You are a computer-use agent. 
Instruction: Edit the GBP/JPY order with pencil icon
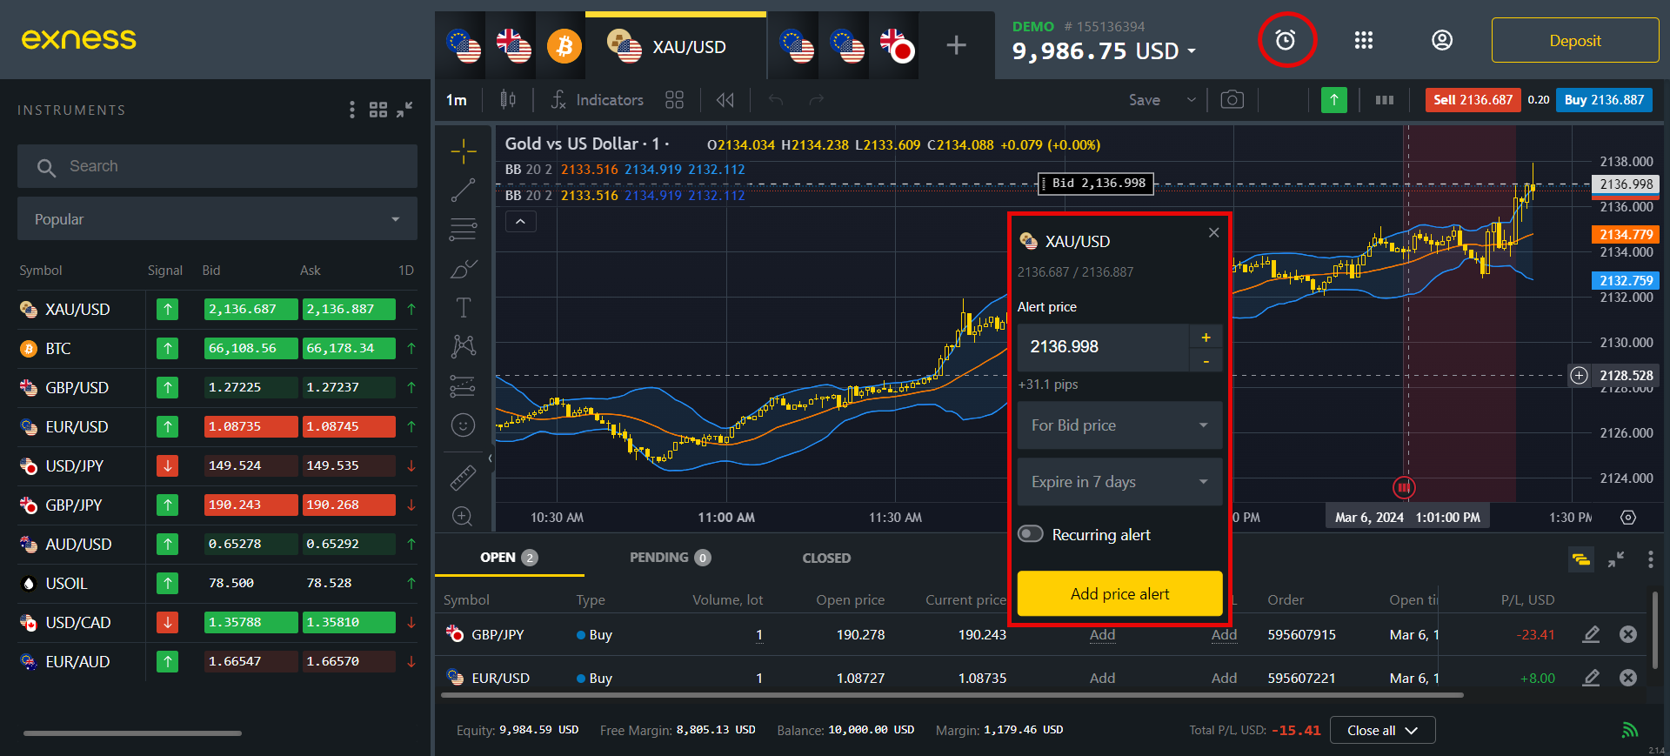(1591, 634)
